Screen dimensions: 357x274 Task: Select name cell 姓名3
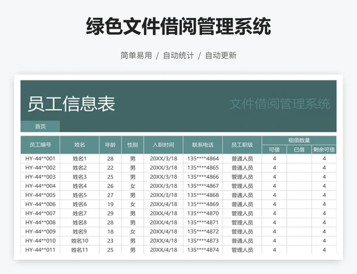click(80, 177)
